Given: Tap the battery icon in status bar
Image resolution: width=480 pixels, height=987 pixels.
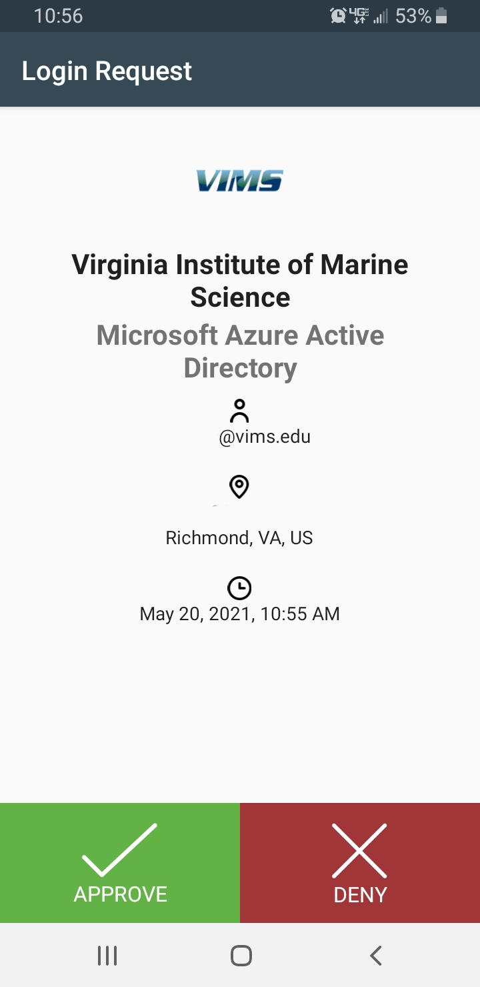Looking at the screenshot, I should point(441,16).
